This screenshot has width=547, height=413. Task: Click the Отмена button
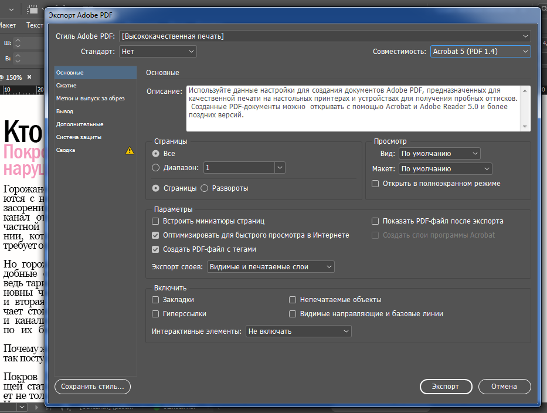pyautogui.click(x=504, y=387)
